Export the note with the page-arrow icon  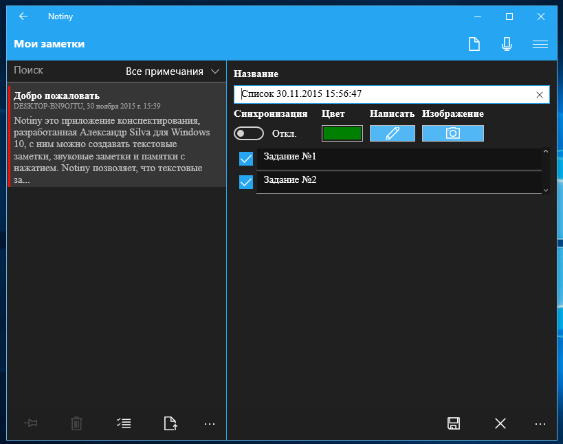click(x=170, y=423)
